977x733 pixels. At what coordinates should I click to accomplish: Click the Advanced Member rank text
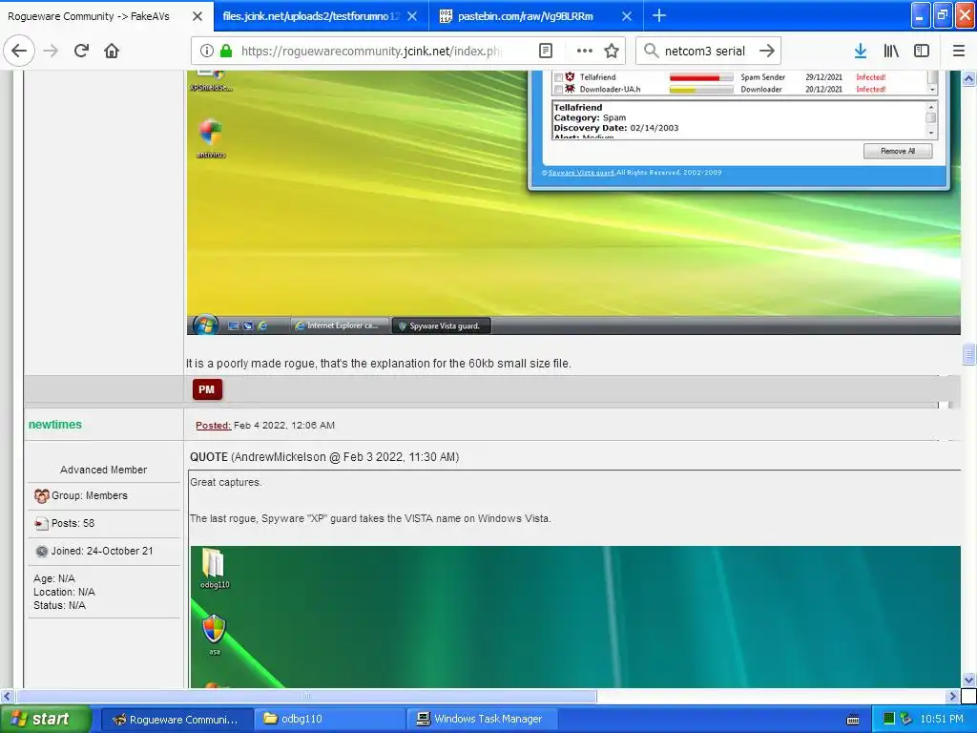[x=103, y=470]
